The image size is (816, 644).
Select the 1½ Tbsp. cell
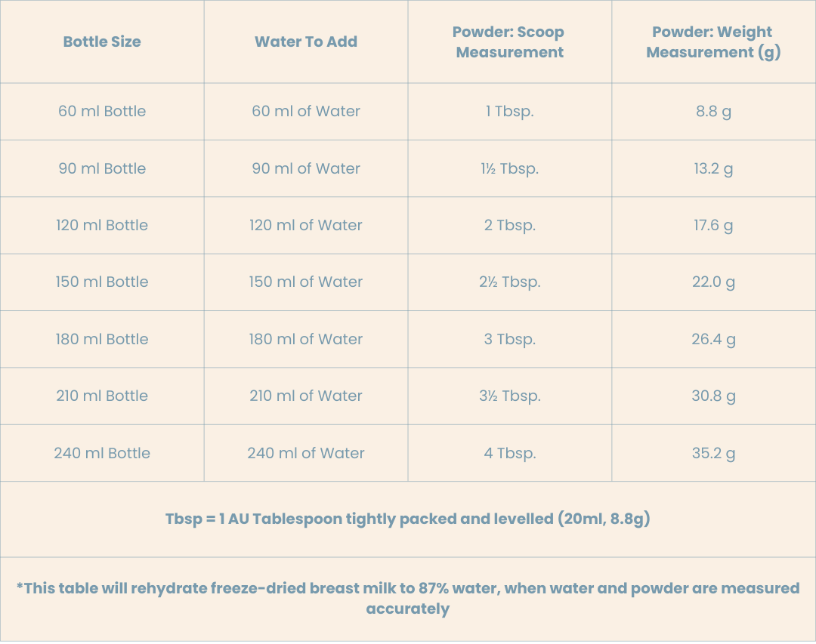pyautogui.click(x=509, y=168)
